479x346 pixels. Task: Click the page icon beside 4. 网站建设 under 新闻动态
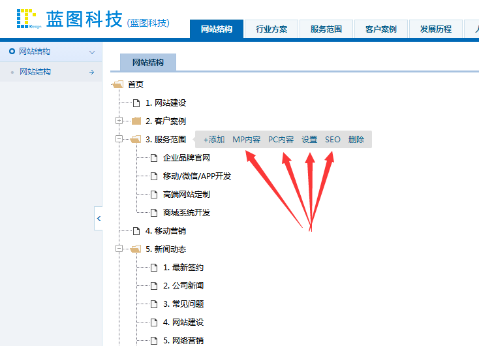(x=154, y=322)
